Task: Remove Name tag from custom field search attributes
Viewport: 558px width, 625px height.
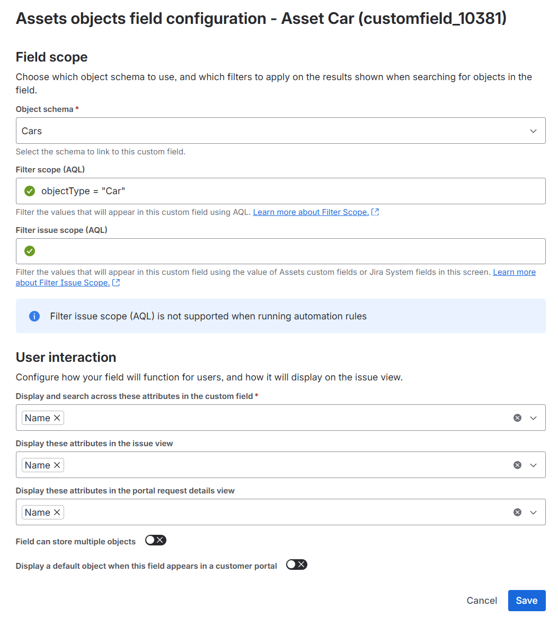Action: (57, 418)
